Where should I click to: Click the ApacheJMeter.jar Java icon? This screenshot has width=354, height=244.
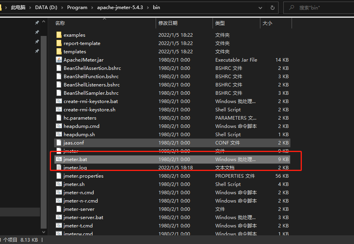pyautogui.click(x=59, y=60)
